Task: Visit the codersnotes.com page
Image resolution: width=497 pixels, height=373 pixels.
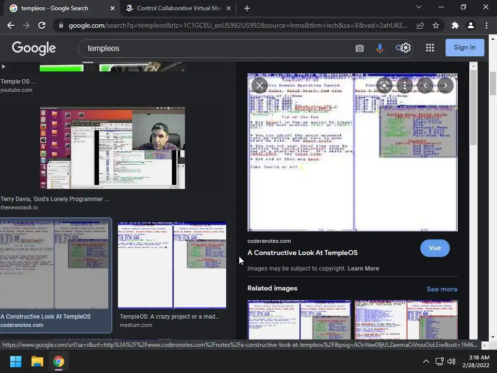Action: tap(435, 248)
